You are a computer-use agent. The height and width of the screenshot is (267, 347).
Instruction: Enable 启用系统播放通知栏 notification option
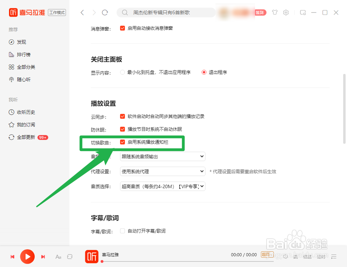(122, 142)
